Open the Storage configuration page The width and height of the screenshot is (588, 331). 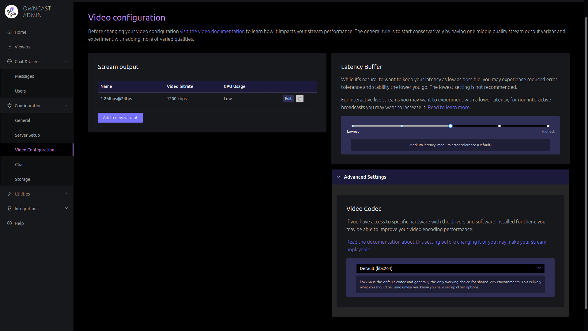(x=22, y=179)
